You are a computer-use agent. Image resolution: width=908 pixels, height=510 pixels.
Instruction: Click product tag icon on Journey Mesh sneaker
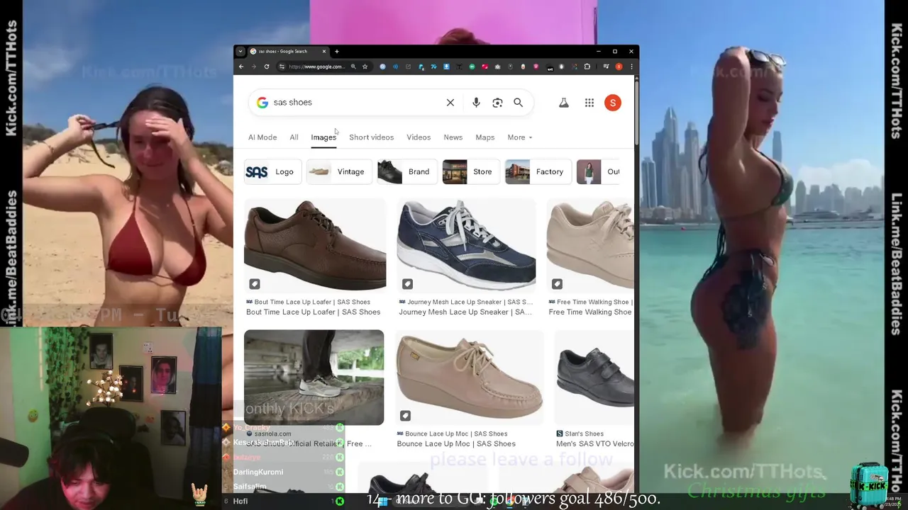click(x=407, y=284)
